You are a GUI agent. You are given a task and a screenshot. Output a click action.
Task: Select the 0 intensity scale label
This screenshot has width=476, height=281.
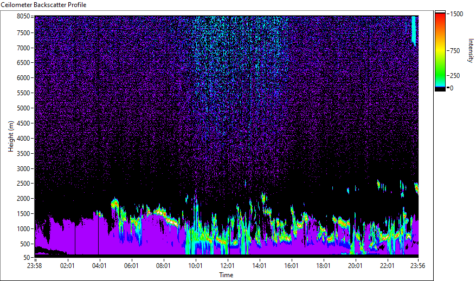452,88
